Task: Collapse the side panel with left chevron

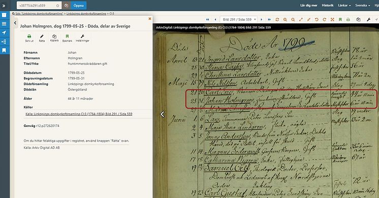Action: point(15,23)
